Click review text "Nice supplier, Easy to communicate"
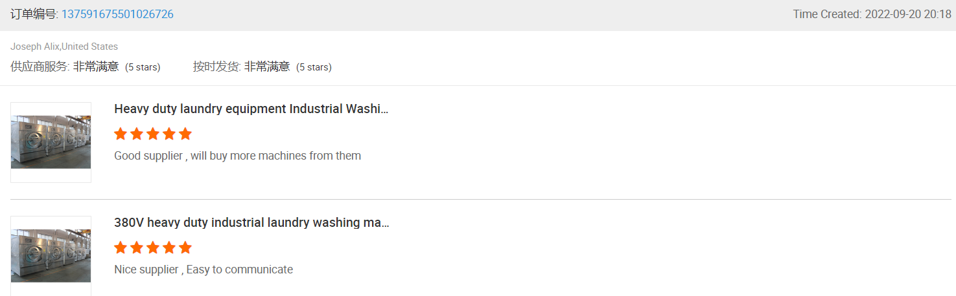 pos(204,270)
